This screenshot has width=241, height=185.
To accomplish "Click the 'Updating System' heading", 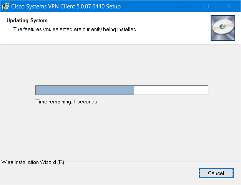I will 27,21.
